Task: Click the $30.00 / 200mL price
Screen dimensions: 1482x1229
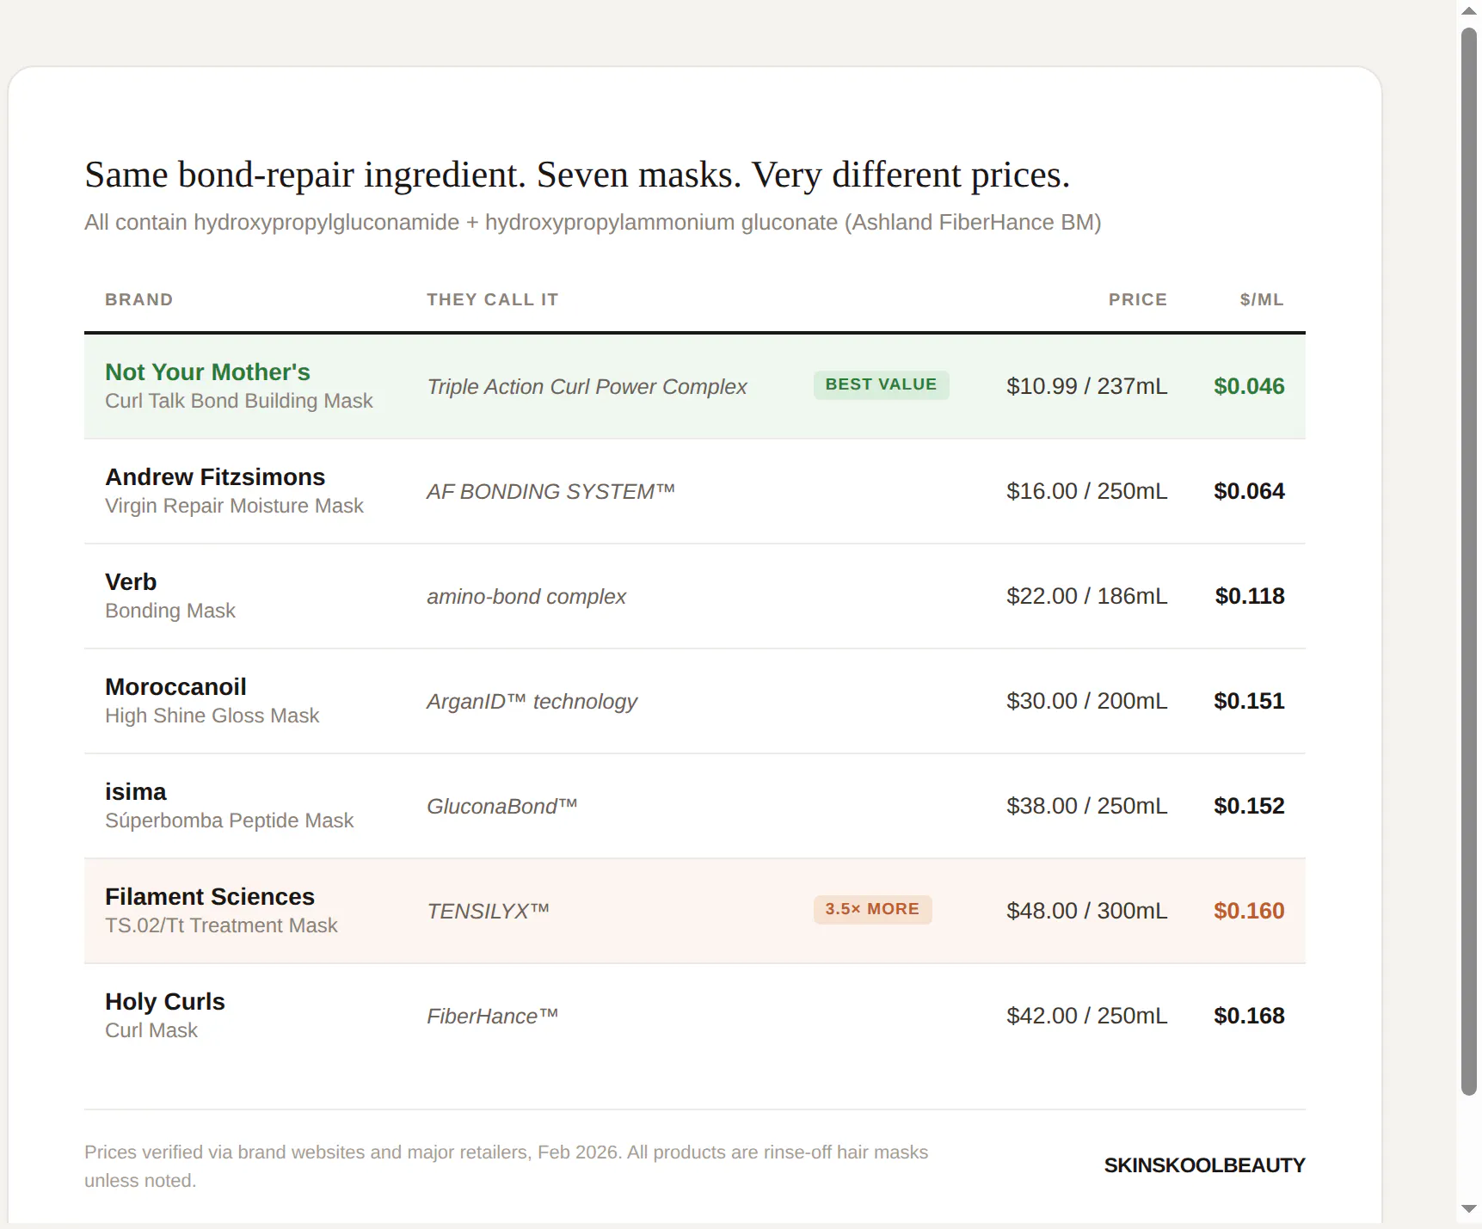Action: (1086, 701)
